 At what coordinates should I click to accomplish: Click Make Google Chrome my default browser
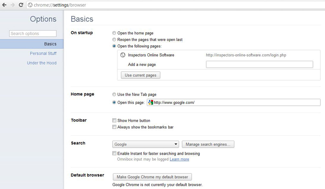tap(152, 177)
